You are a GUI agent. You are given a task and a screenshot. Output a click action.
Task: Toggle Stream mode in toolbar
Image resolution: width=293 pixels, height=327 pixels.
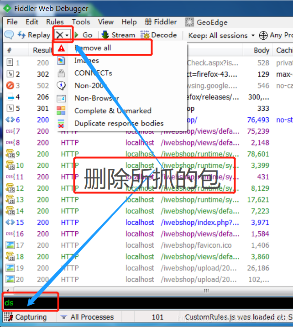(x=118, y=35)
